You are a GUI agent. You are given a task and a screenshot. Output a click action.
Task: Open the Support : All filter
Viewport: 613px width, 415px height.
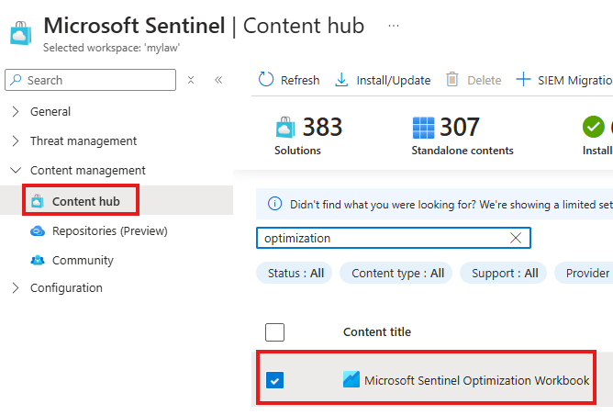pyautogui.click(x=504, y=273)
